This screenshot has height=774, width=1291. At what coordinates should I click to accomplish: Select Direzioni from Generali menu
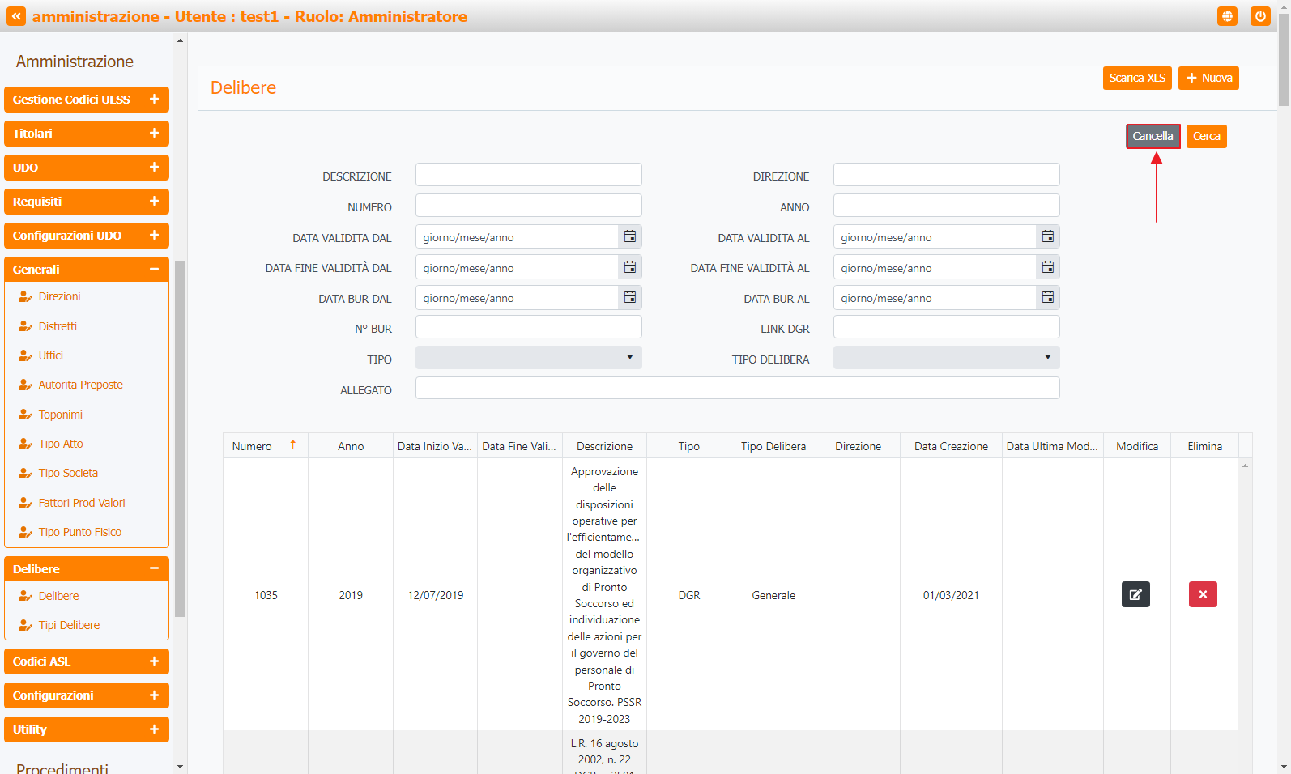click(59, 296)
